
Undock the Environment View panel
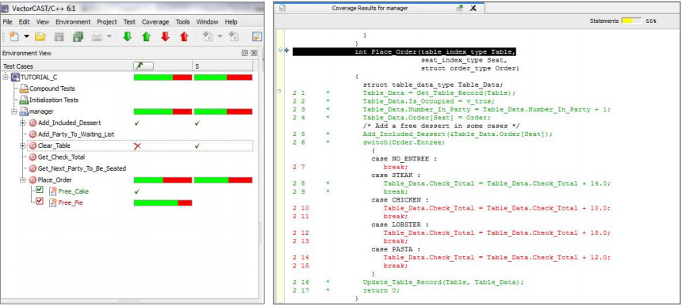point(245,53)
